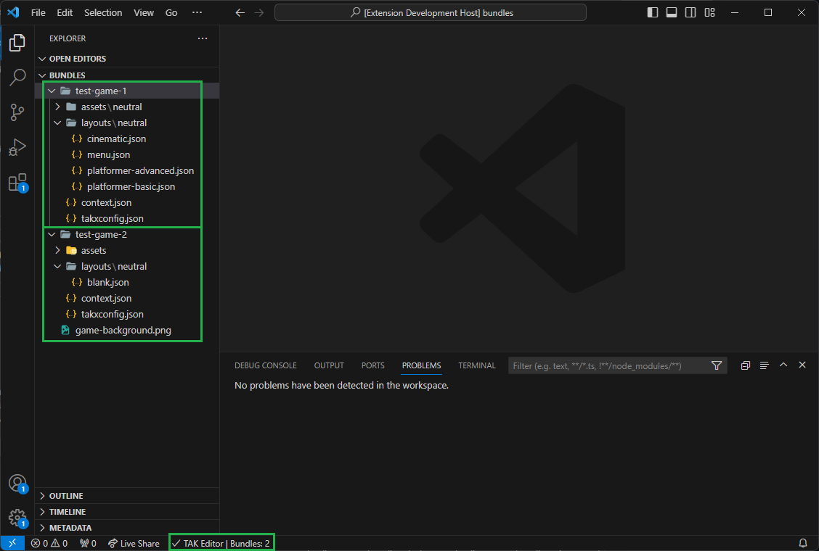Go forward with the right arrow
This screenshot has width=819, height=551.
[259, 12]
